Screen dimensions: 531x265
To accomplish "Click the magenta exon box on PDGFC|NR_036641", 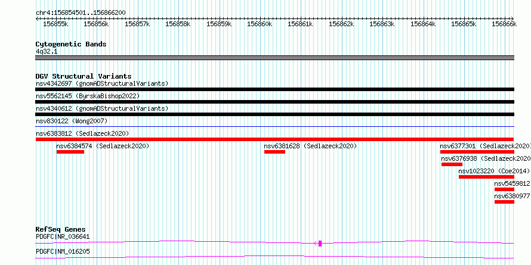I will (x=320, y=244).
